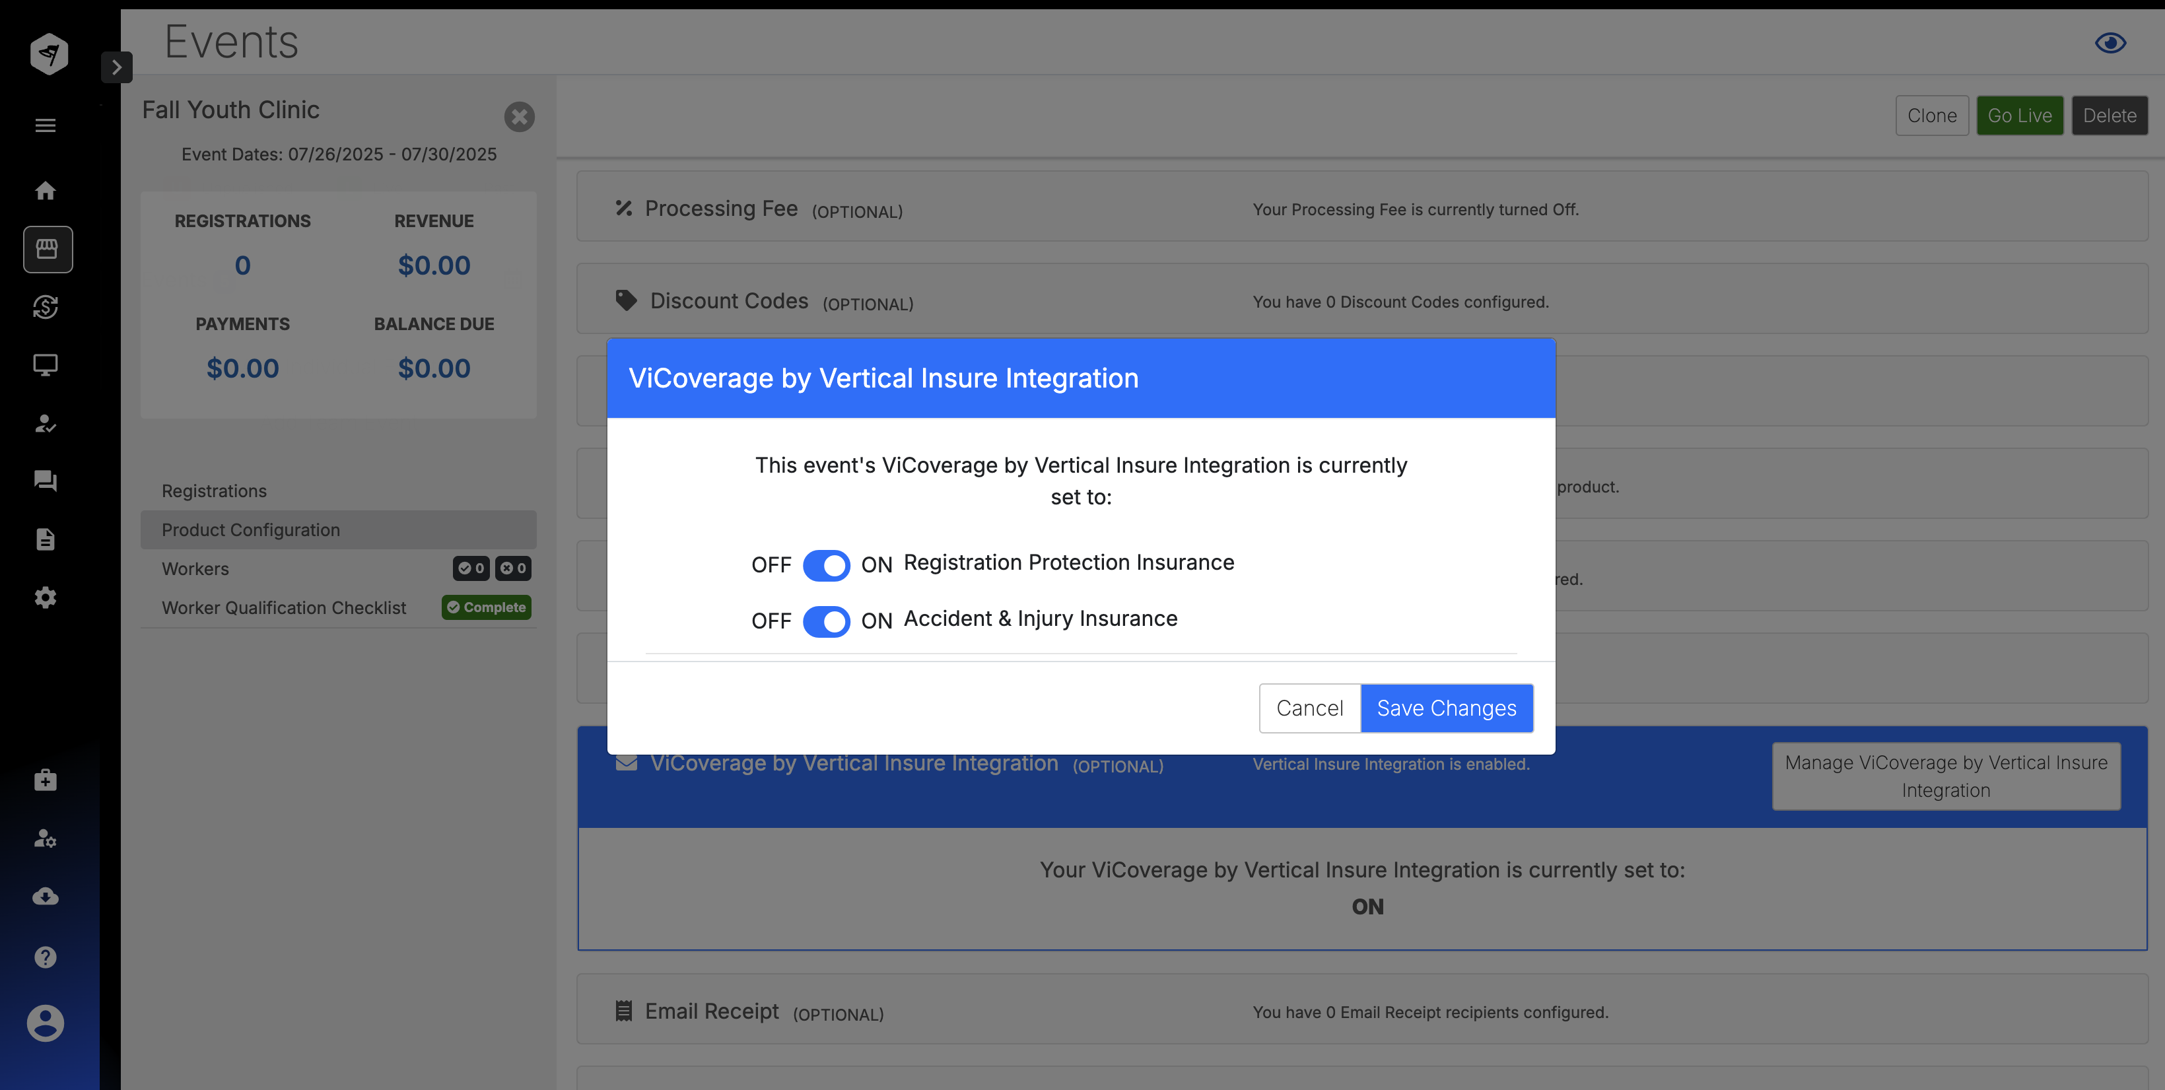This screenshot has width=2165, height=1090.
Task: Click the green Complete badge
Action: (x=486, y=607)
